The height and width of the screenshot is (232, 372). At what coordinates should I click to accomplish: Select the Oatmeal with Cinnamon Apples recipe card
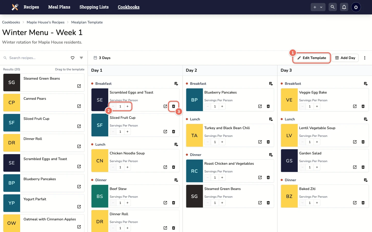pyautogui.click(x=44, y=223)
